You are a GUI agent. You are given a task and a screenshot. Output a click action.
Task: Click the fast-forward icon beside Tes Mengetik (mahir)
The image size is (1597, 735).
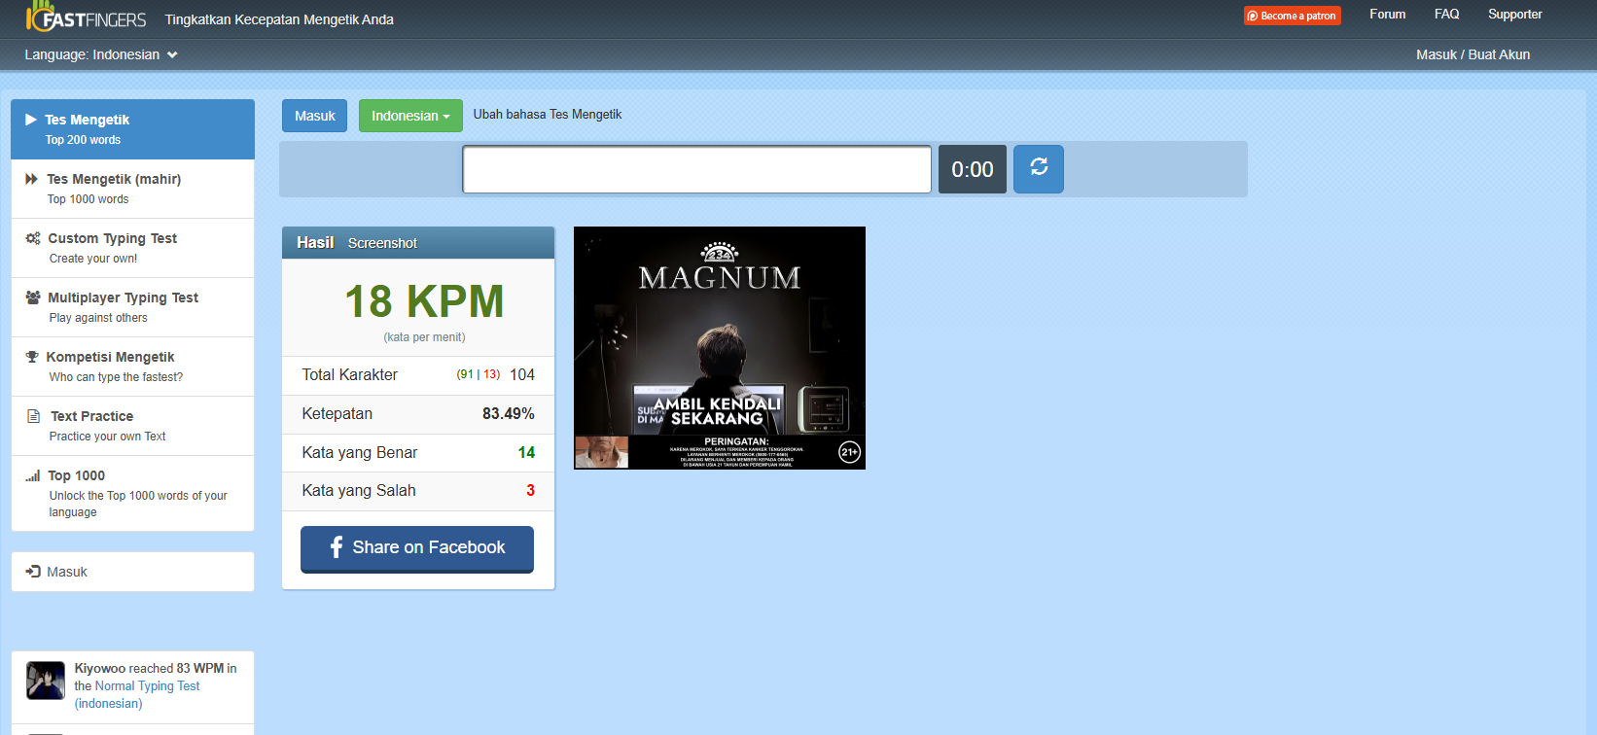point(32,179)
